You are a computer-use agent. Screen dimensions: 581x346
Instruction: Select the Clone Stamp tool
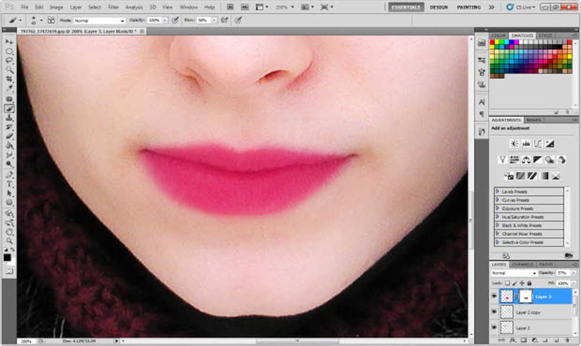click(x=9, y=117)
